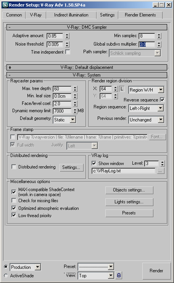174x283 pixels.
Task: Click the Render region X value field
Action: (106, 88)
